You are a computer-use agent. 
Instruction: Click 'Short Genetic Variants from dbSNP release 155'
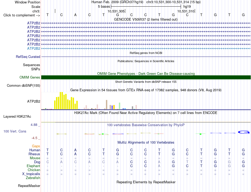click(146, 82)
